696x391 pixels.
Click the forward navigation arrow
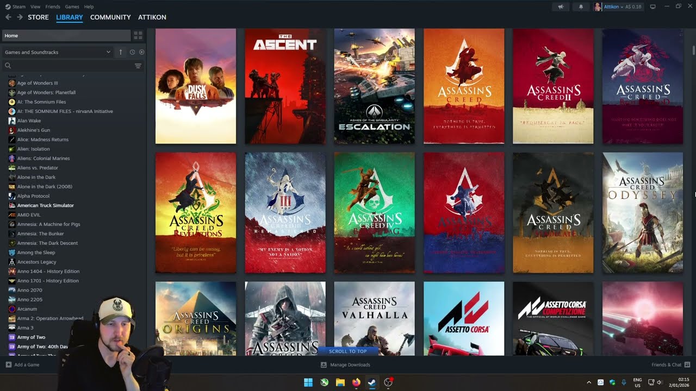point(20,17)
